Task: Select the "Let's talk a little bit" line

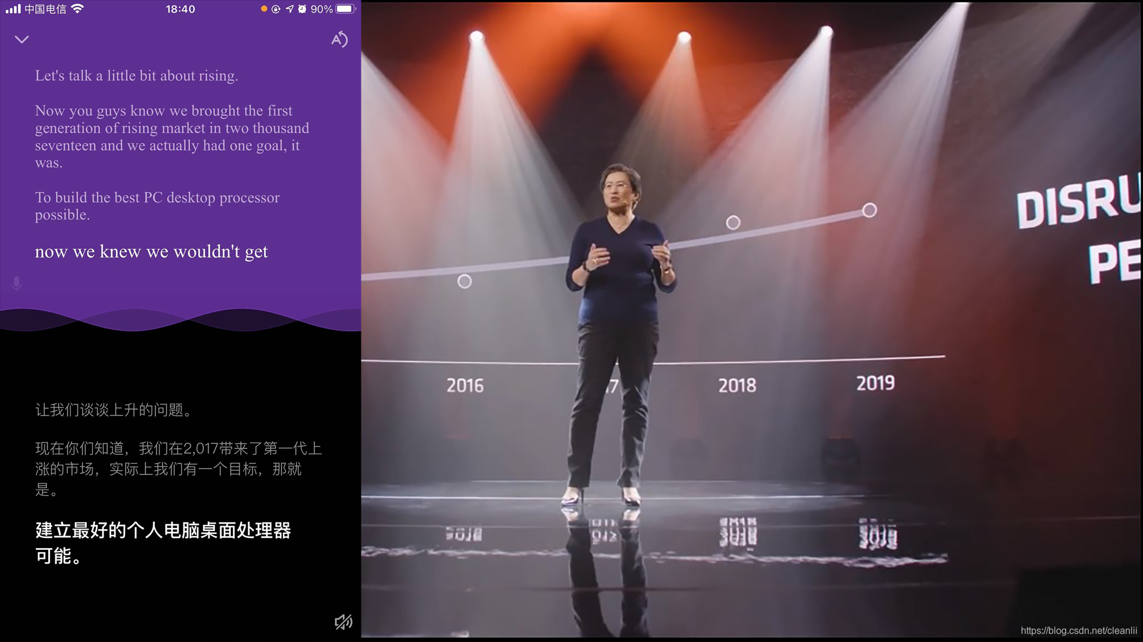Action: pyautogui.click(x=136, y=76)
